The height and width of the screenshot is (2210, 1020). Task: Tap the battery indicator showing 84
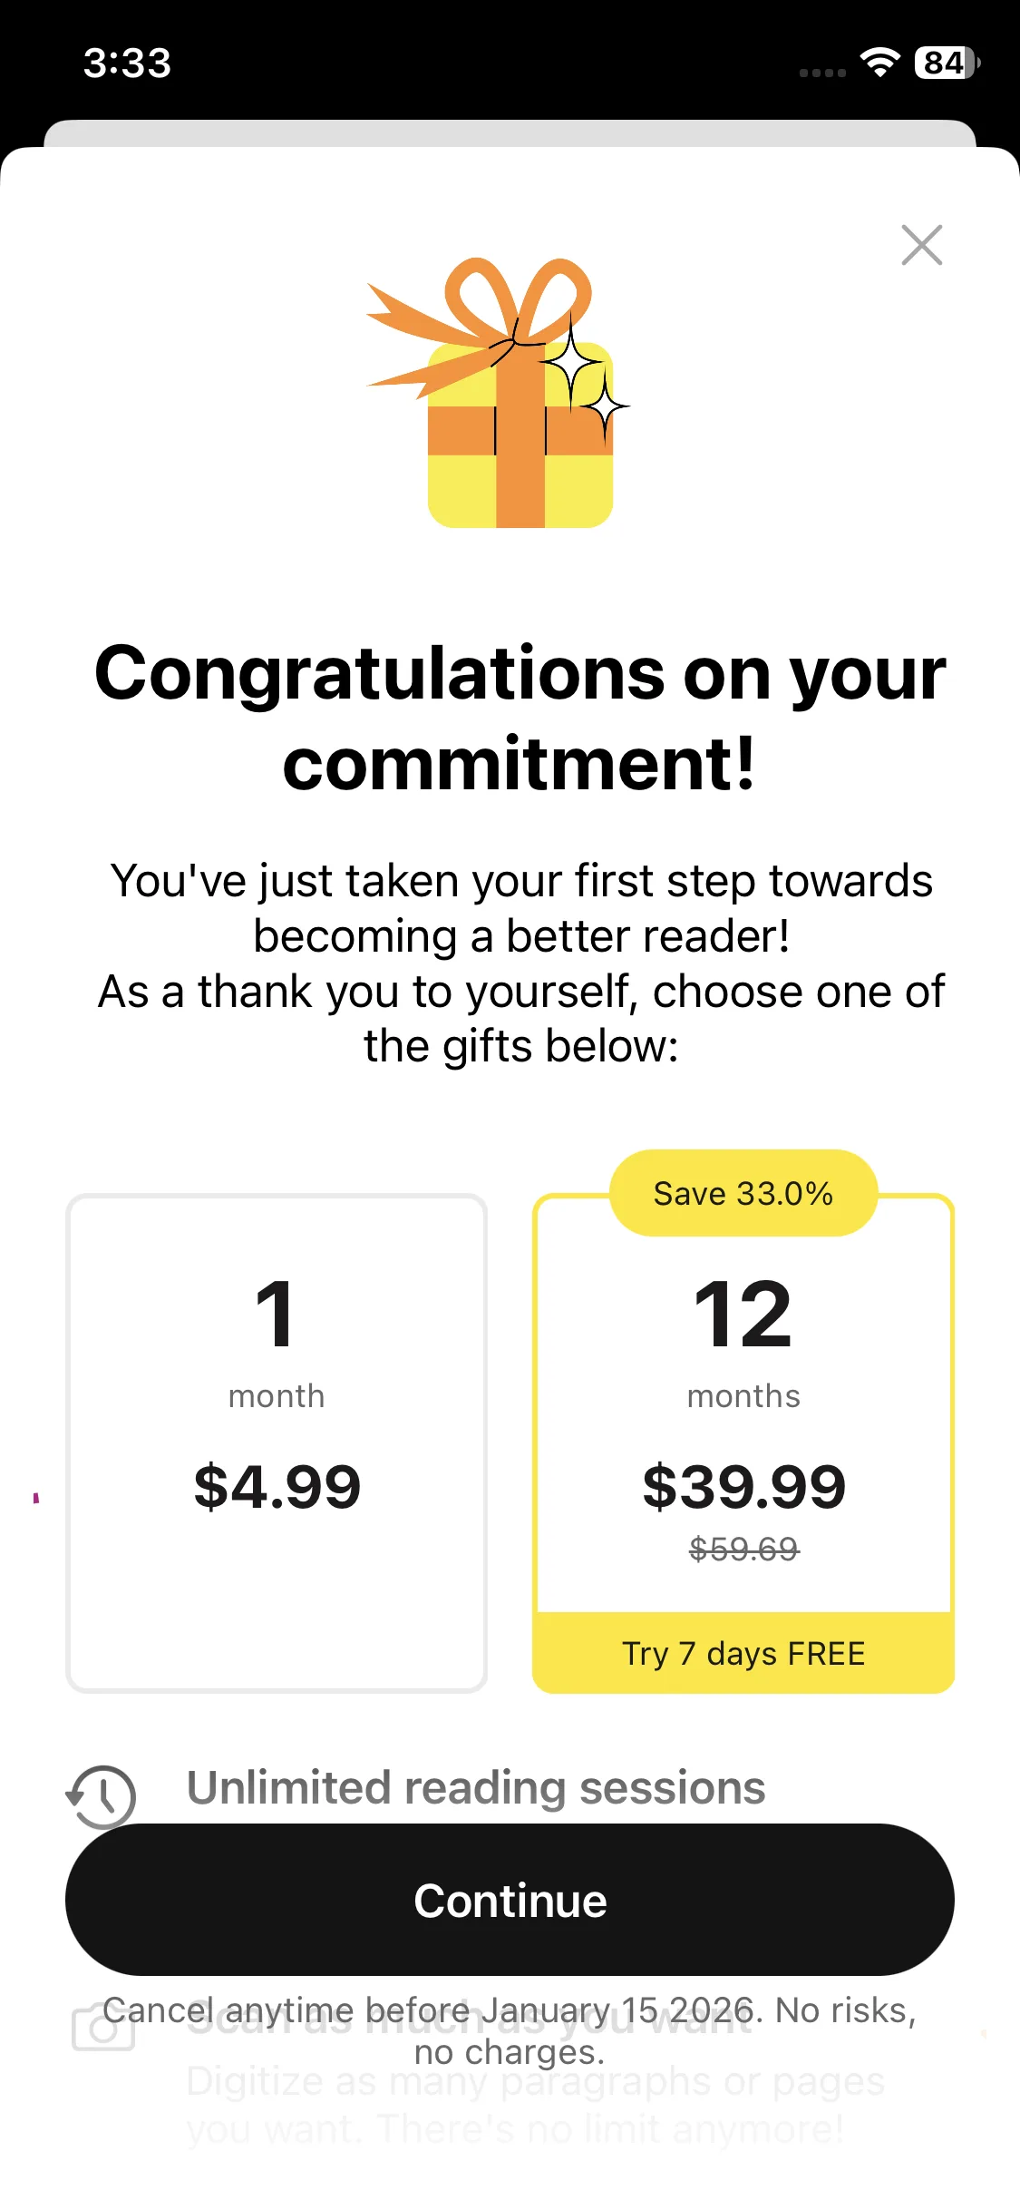click(x=946, y=63)
